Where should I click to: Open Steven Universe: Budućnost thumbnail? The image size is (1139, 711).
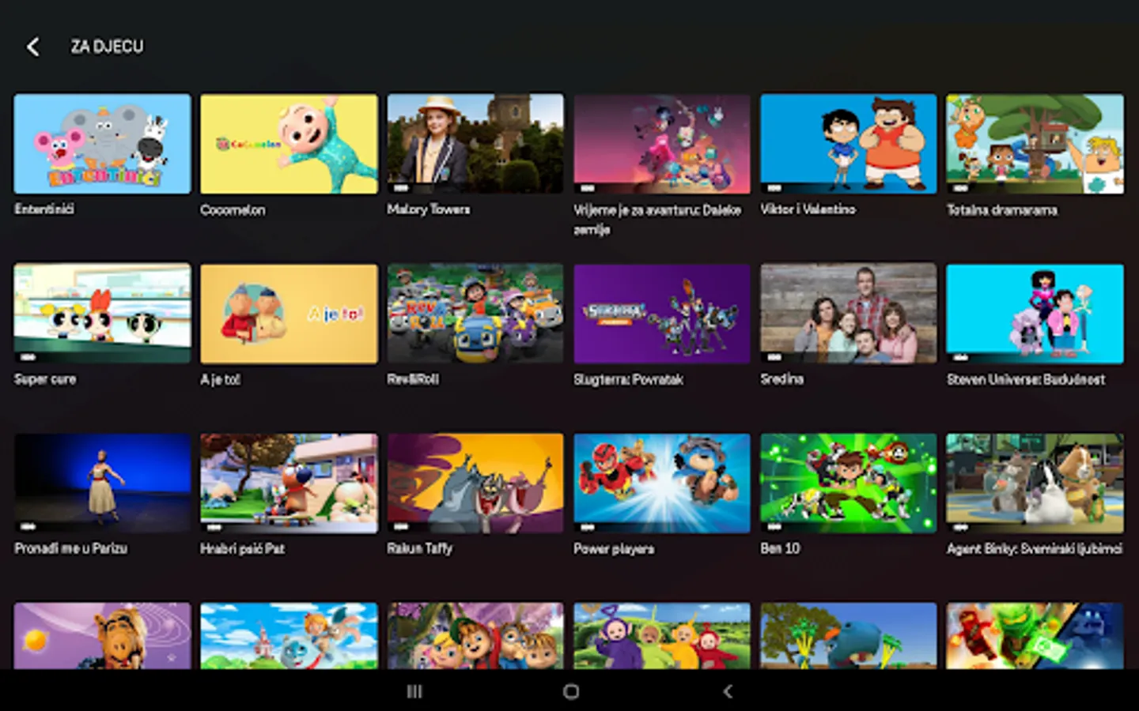point(1035,314)
